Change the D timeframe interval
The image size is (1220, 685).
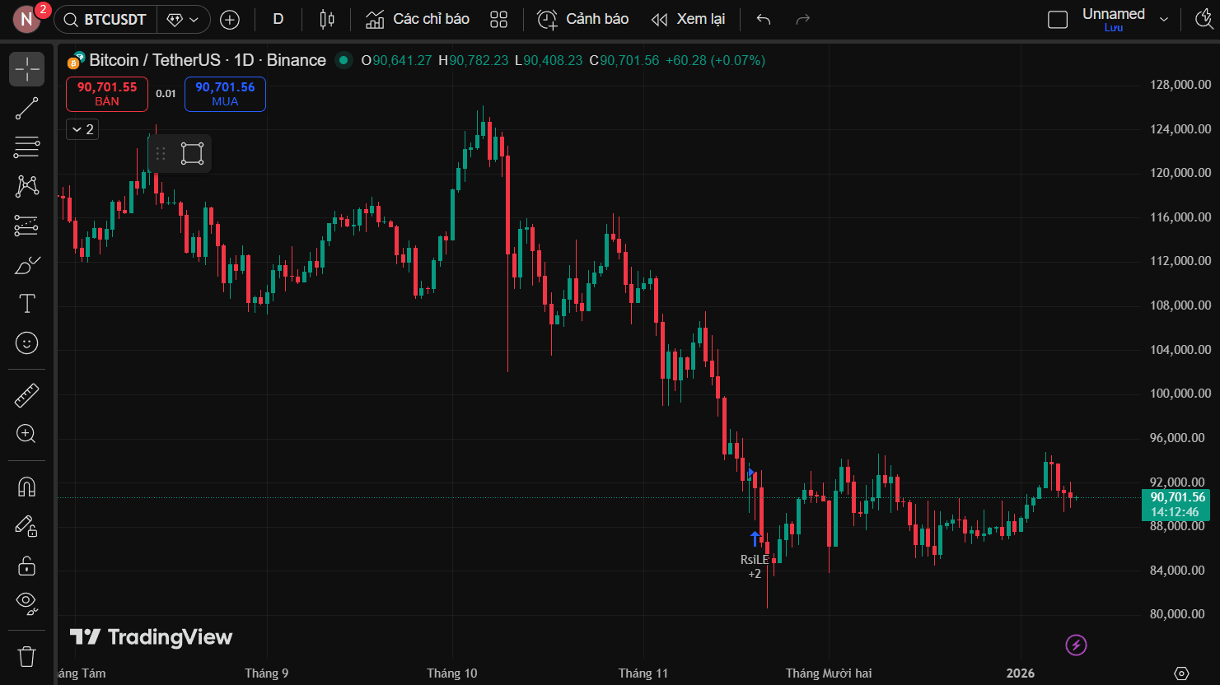tap(278, 20)
